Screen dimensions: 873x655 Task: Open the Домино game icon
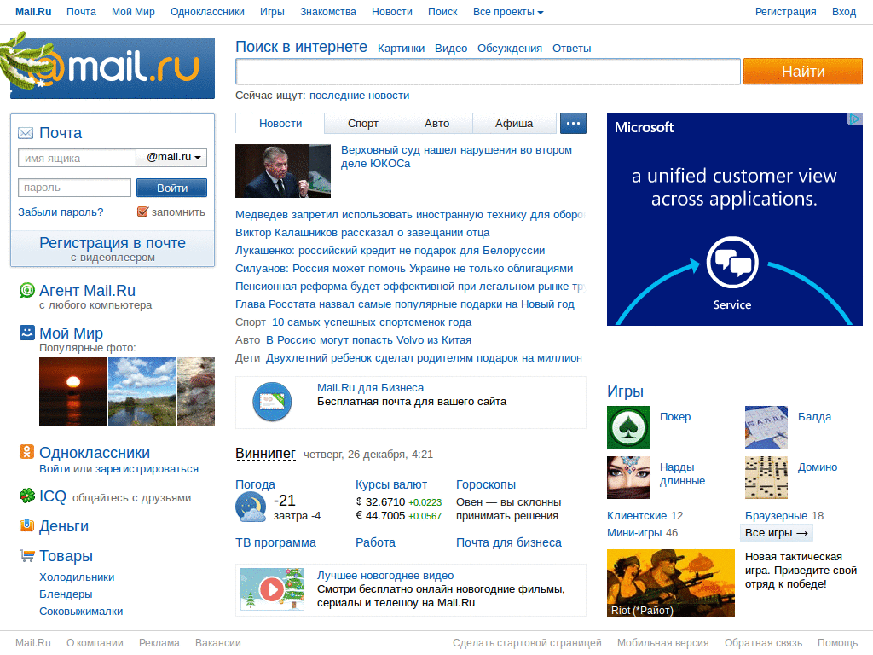tap(766, 478)
